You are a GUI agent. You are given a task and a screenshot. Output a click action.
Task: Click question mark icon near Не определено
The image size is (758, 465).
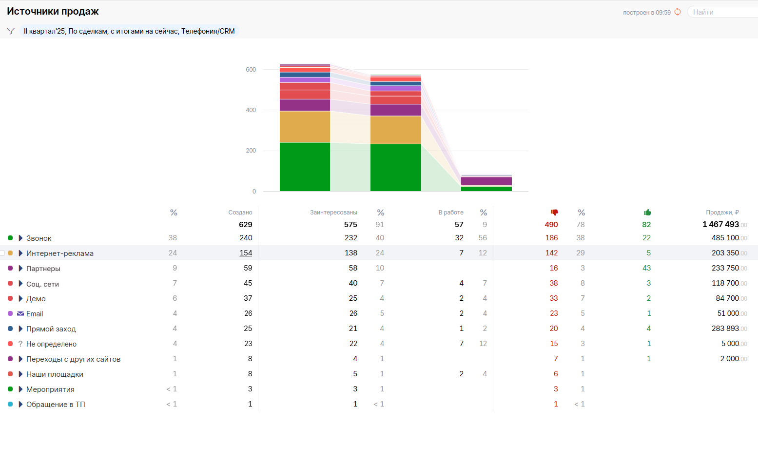click(20, 344)
